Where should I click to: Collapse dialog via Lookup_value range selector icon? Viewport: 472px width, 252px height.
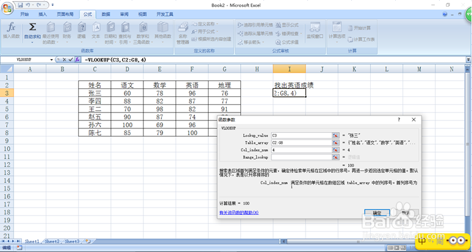point(335,136)
